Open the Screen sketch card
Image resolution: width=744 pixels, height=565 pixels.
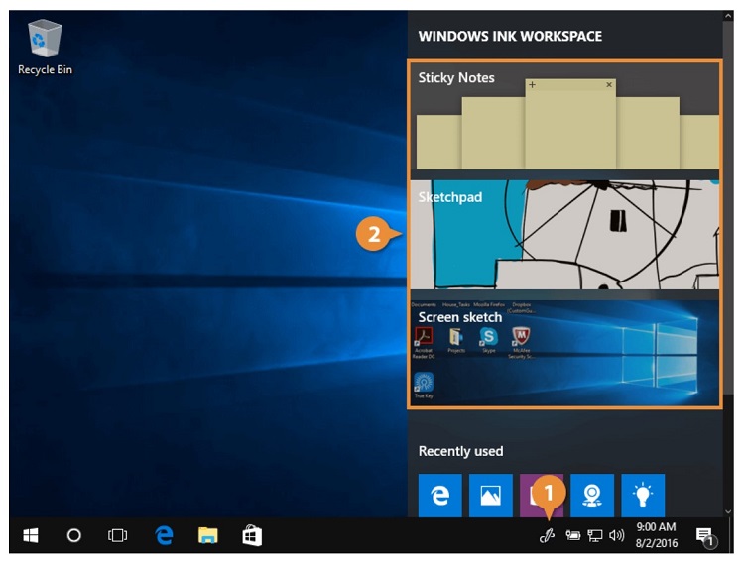coord(564,355)
